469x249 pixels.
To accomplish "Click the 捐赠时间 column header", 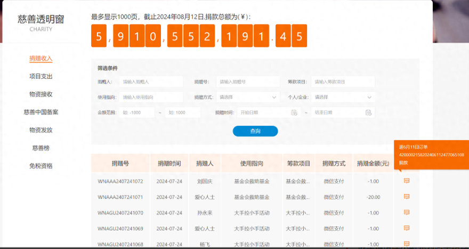I will point(169,163).
